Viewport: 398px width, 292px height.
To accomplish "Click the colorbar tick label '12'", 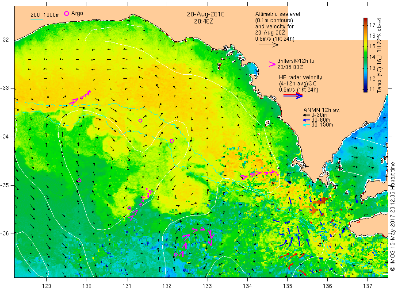I will click(x=372, y=78).
